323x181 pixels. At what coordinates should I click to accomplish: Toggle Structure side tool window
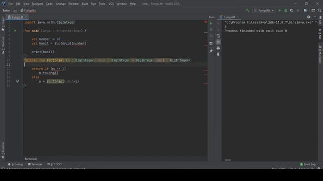(3, 45)
